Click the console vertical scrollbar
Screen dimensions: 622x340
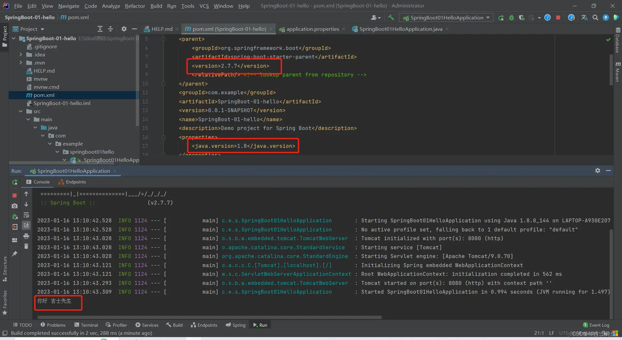pyautogui.click(x=611, y=274)
